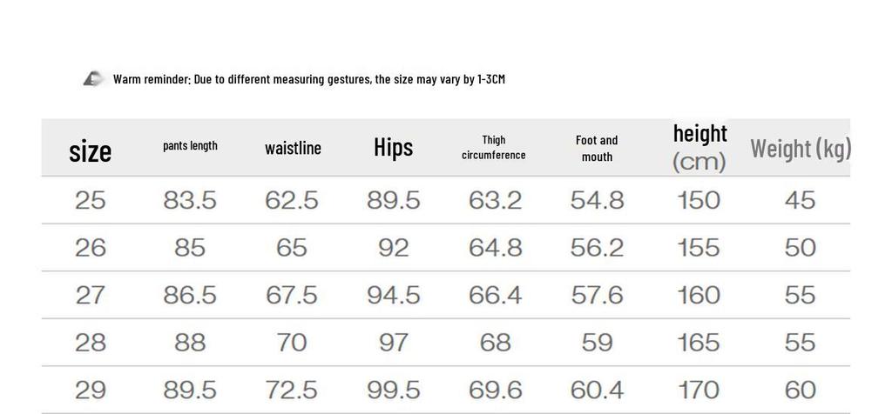Select the "waistline" column header
Viewport: 892px width, 414px height.
[293, 148]
